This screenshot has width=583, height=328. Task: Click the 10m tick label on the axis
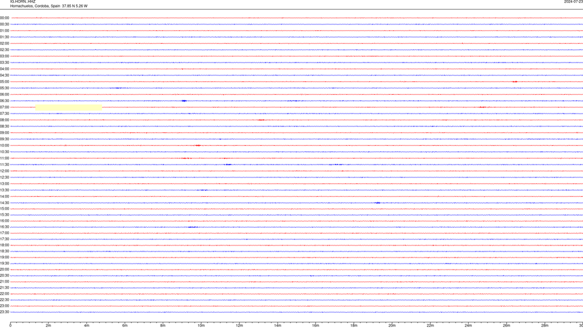(201, 326)
